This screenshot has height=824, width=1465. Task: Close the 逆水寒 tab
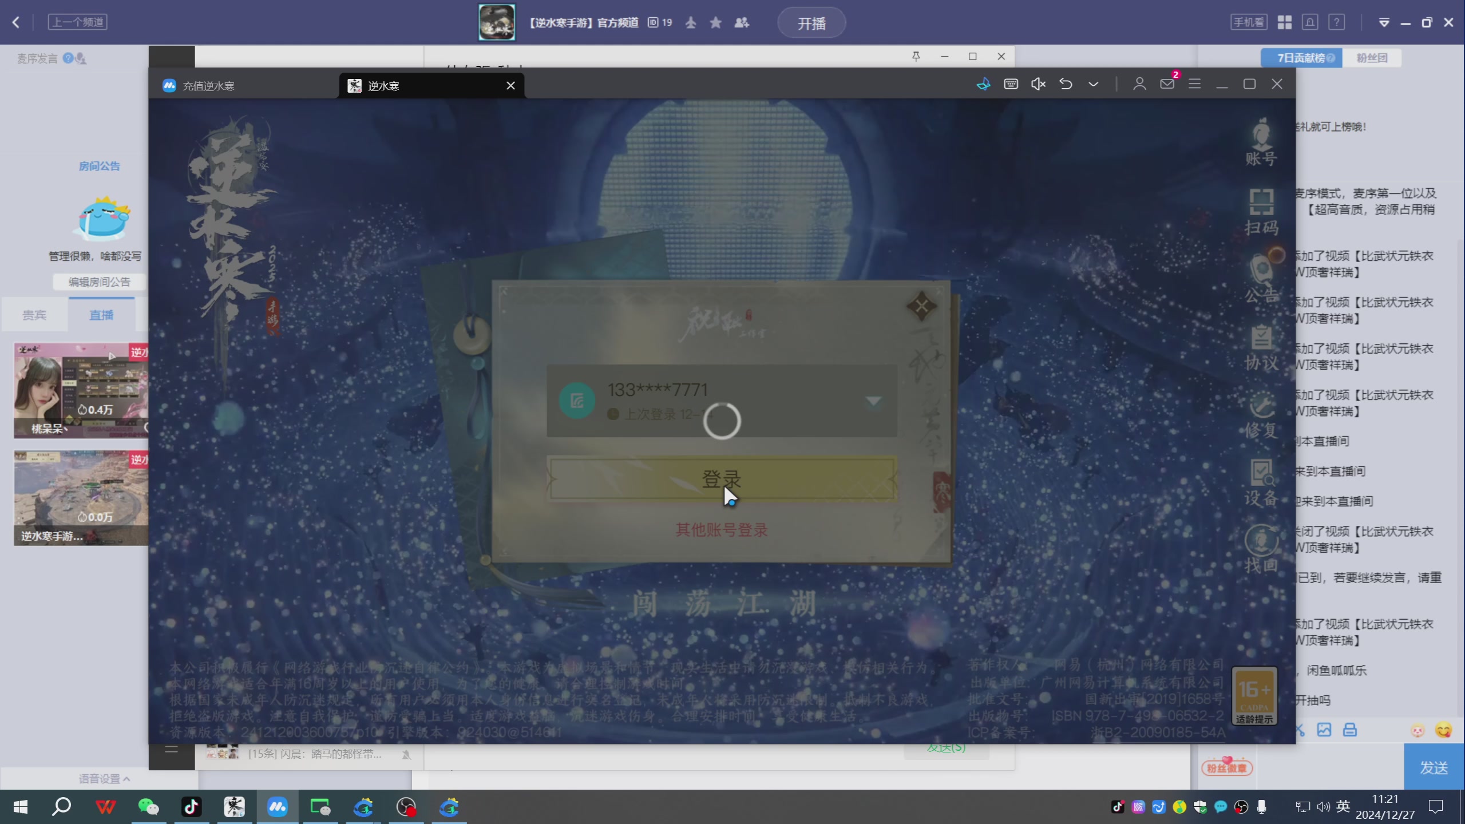pos(510,86)
